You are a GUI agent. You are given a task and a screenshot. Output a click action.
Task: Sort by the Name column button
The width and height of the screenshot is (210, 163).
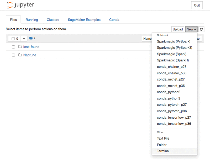(147, 39)
